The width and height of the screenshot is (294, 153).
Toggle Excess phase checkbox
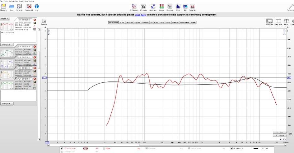click(189, 149)
